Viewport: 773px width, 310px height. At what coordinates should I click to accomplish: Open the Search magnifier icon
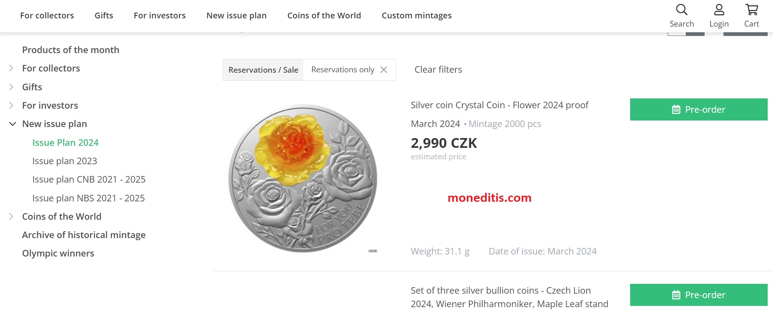682,10
